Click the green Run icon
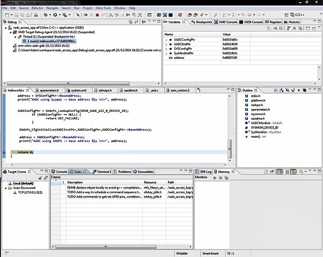This screenshot has width=323, height=257. [55, 15]
